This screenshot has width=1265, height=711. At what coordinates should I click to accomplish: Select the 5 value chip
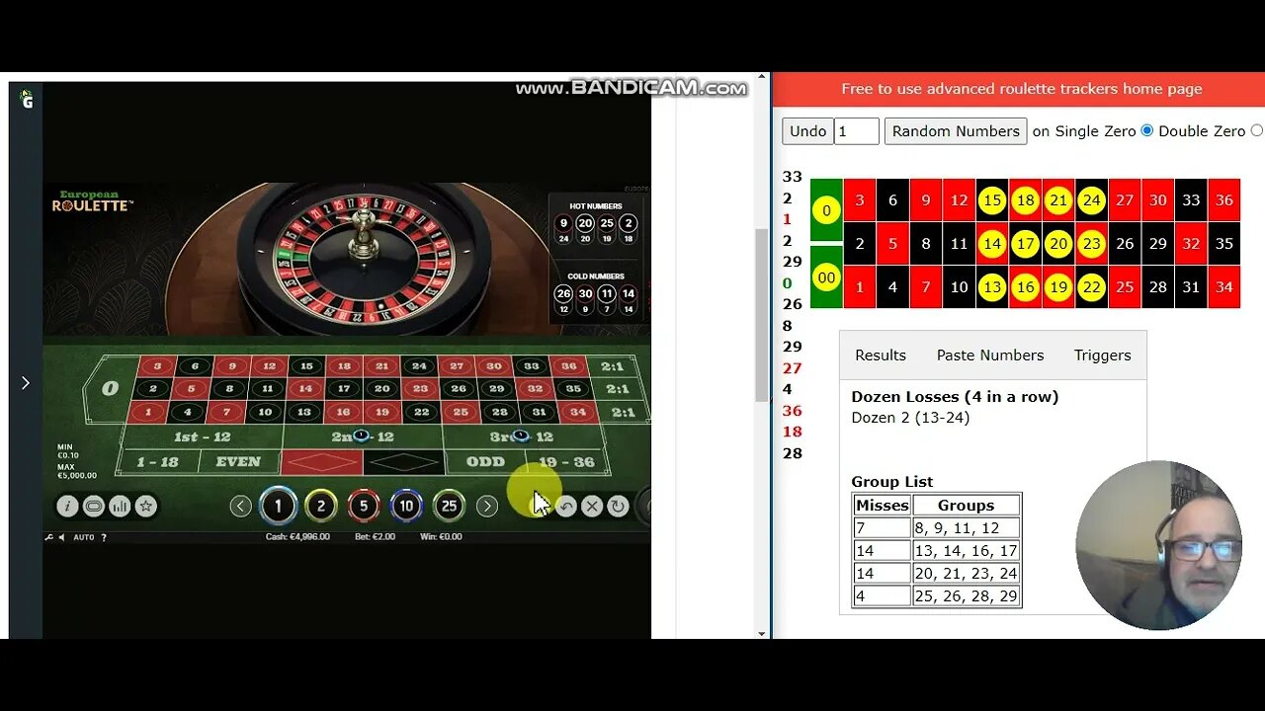coord(364,507)
